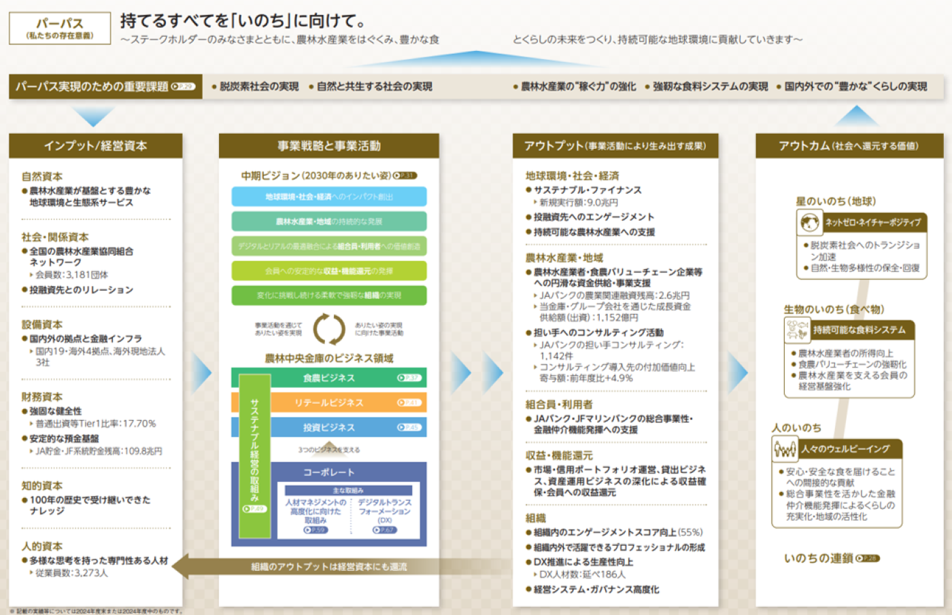Click the blue down triangle above インプット/経営資本
The width and height of the screenshot is (952, 615).
pyautogui.click(x=93, y=117)
